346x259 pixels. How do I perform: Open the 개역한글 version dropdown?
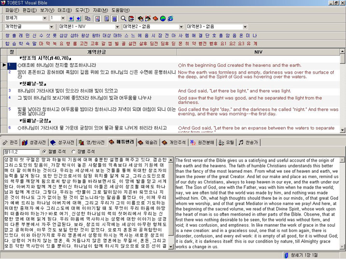coord(52,27)
